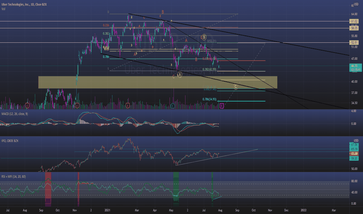363x214 pixels.
Task: Click the 0(52.31) Fibonacci level label
Action: [x=211, y=41]
